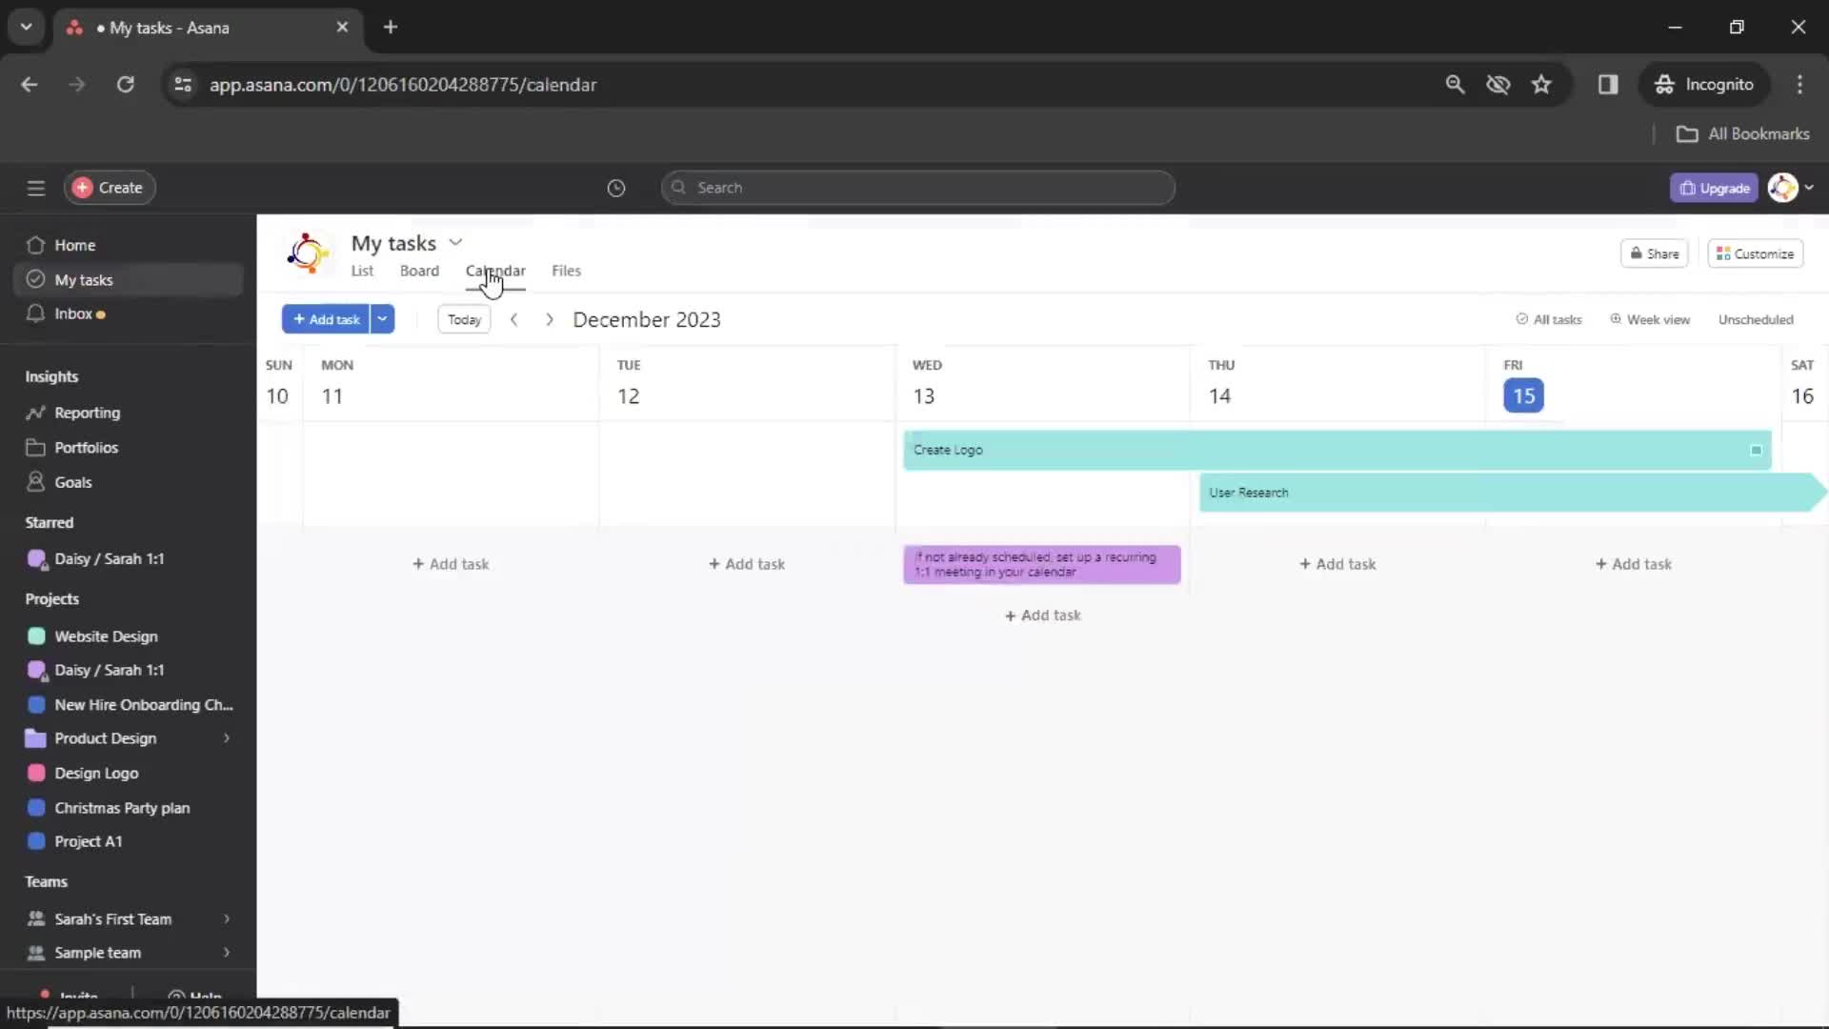
Task: Click the Add task dropdown arrow
Action: 383,318
